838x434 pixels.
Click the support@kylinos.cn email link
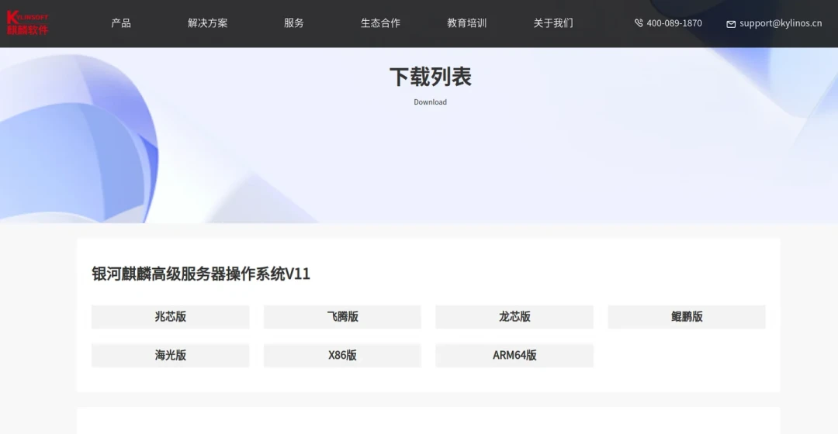(781, 23)
